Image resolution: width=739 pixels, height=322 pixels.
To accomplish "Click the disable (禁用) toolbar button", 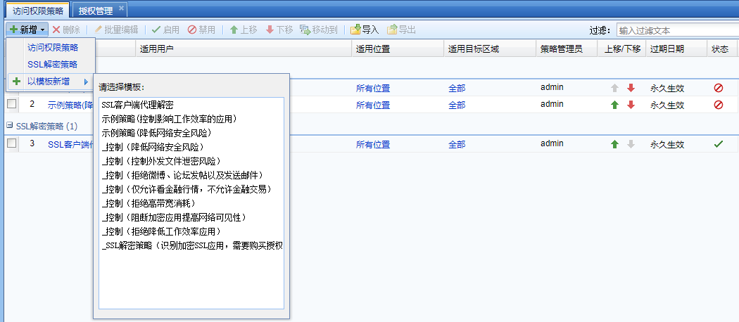I will pos(193,30).
